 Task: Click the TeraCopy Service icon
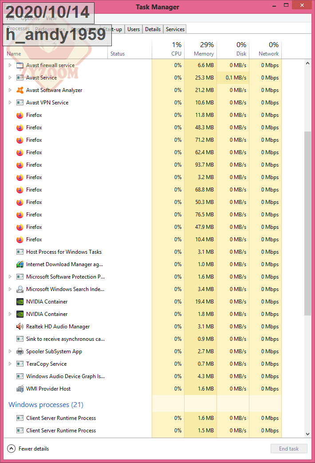click(x=20, y=364)
